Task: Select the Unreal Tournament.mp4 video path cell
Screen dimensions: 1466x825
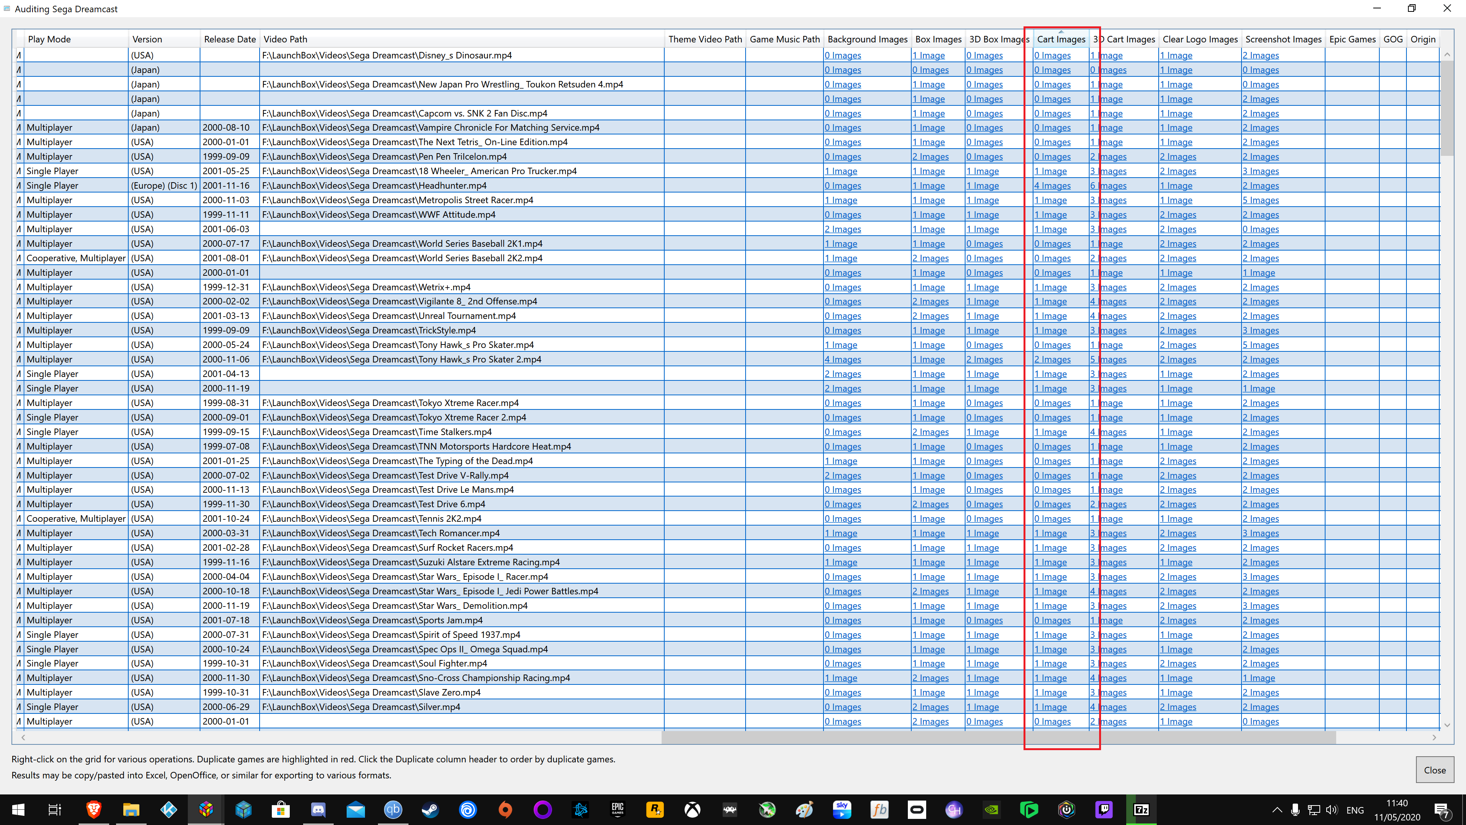Action: point(462,316)
